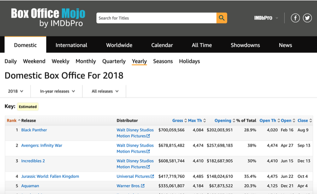The height and width of the screenshot is (194, 317).
Task: Open the Aquaman release link
Action: click(x=30, y=186)
